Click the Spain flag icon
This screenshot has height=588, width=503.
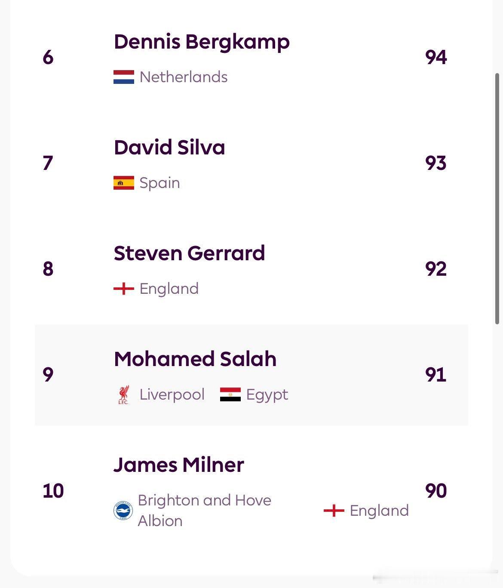pos(124,183)
